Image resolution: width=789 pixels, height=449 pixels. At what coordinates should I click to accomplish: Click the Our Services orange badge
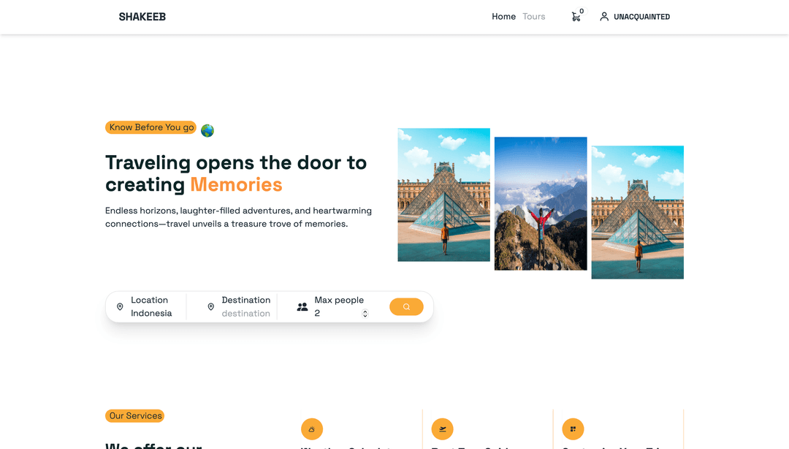tap(135, 416)
